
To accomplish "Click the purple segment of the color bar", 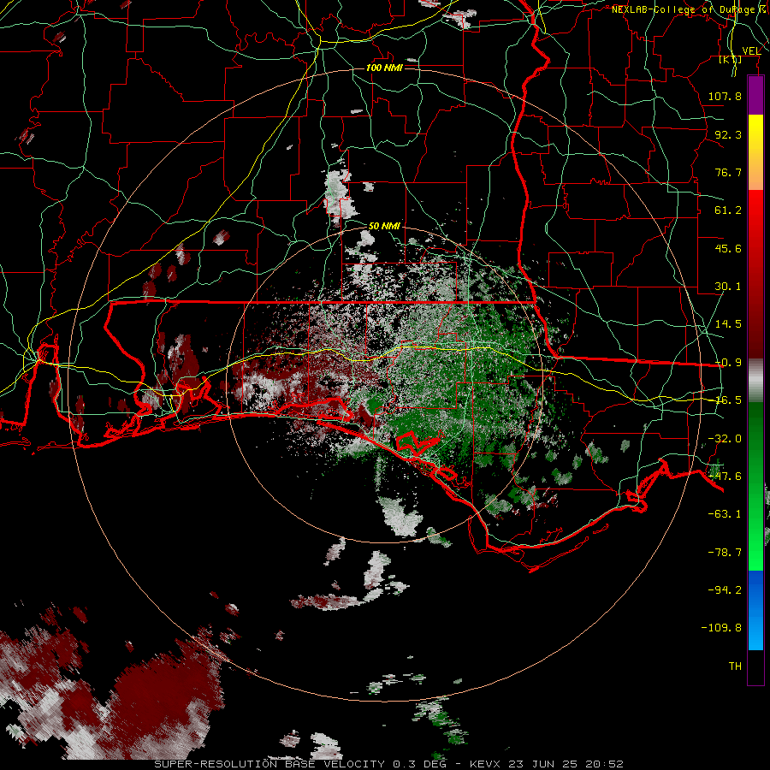I will (755, 96).
